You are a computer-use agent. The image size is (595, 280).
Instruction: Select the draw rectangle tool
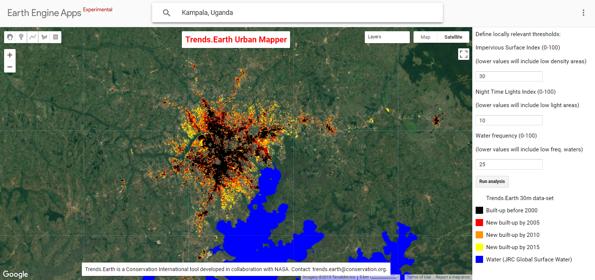tap(55, 37)
